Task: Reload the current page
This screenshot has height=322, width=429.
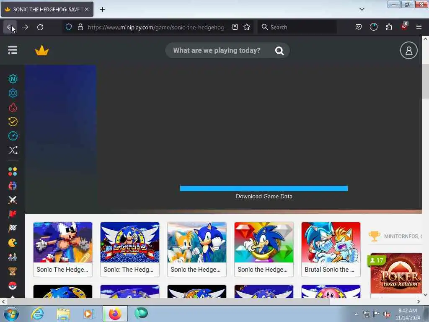Action: (40, 27)
